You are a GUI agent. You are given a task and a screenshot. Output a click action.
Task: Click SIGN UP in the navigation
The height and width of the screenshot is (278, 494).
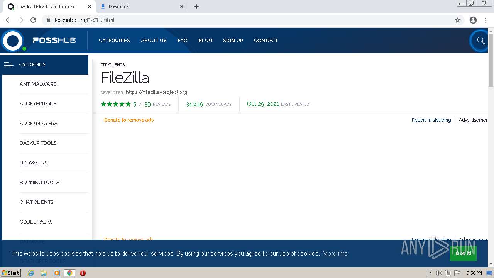click(233, 41)
